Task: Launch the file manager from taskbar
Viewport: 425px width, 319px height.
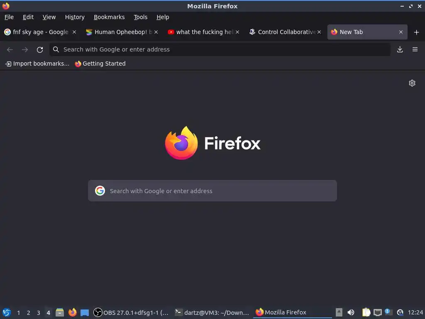Action: point(60,312)
